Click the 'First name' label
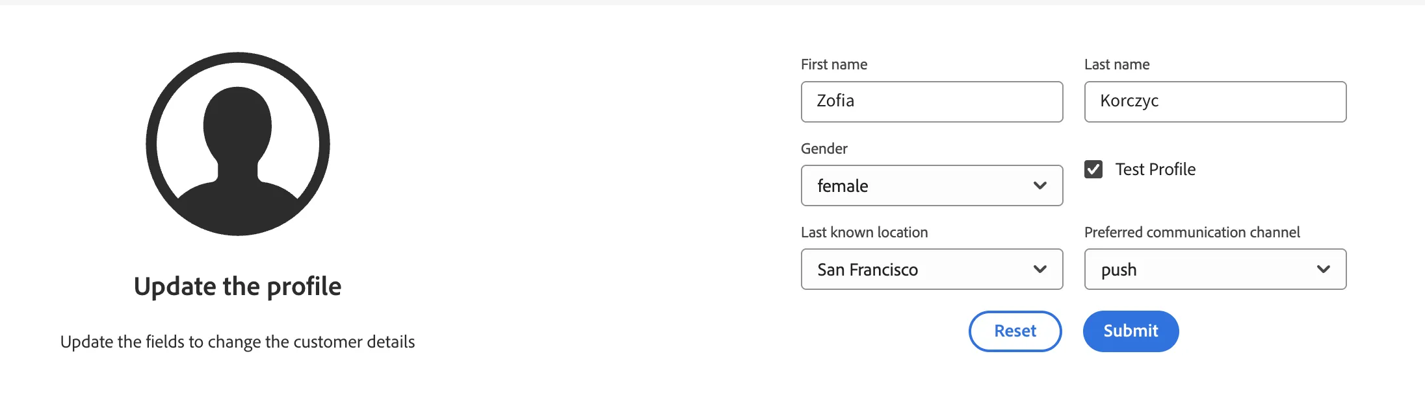This screenshot has width=1425, height=393. point(834,64)
